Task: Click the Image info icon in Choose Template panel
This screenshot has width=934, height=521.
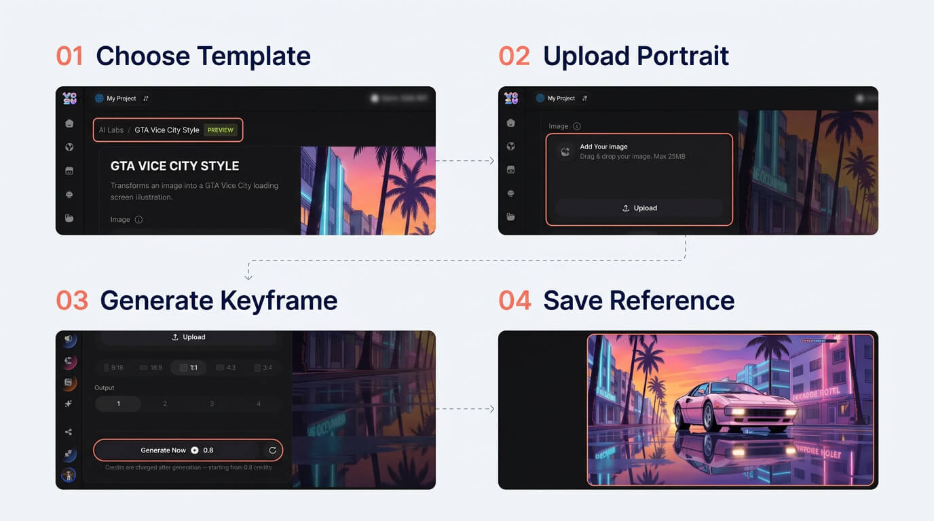Action: click(138, 220)
